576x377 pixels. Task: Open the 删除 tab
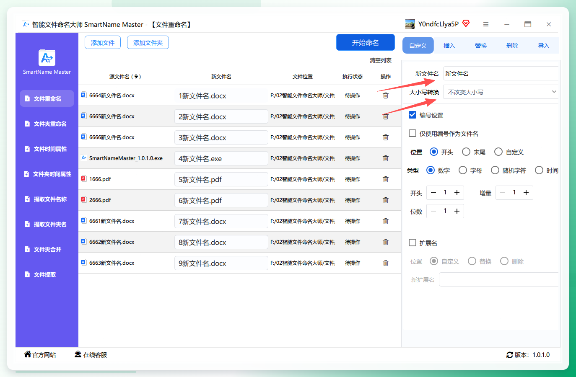tap(512, 45)
